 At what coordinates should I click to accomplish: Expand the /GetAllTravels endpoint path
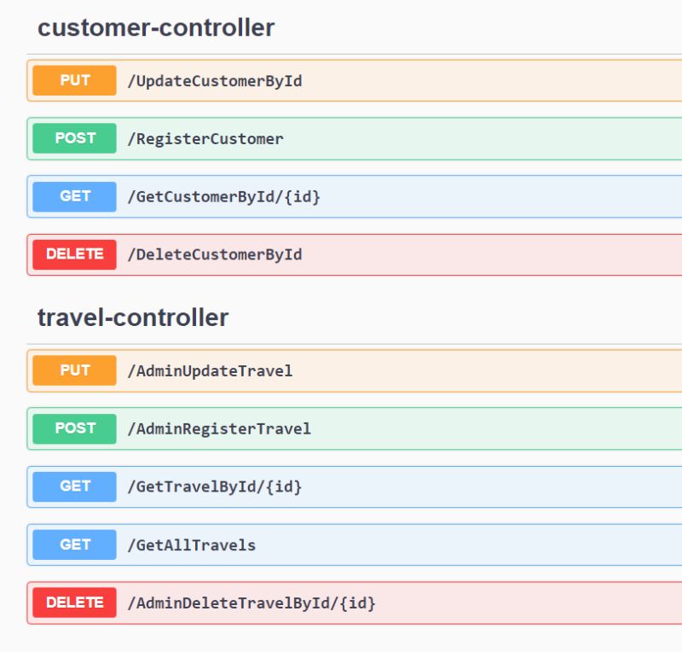pyautogui.click(x=191, y=544)
